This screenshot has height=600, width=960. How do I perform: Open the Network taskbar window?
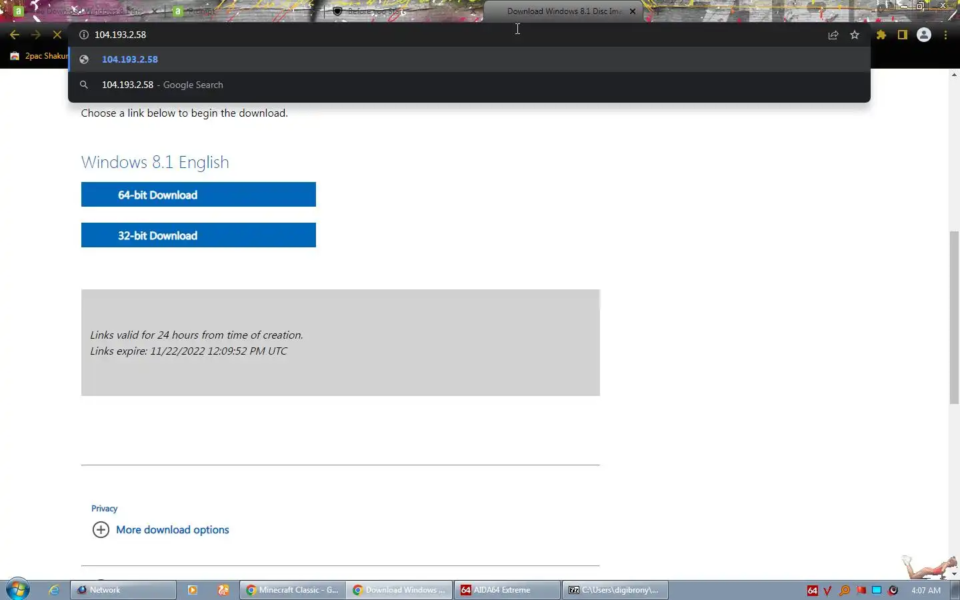(x=123, y=590)
